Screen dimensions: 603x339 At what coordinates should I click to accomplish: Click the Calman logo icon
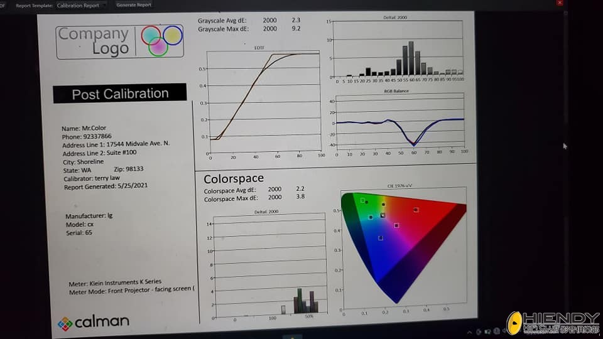pyautogui.click(x=65, y=323)
